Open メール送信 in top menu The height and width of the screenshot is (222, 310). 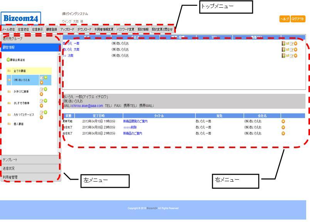coord(8,29)
